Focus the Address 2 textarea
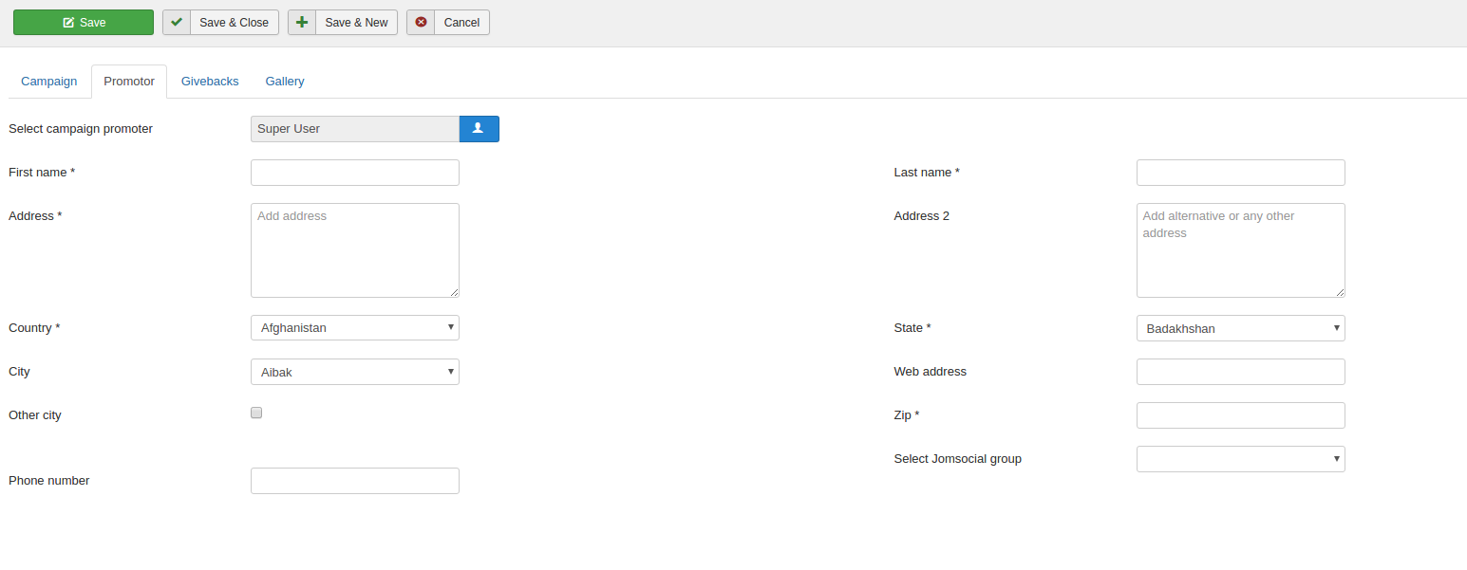Viewport: 1467px width, 570px height. click(x=1240, y=250)
